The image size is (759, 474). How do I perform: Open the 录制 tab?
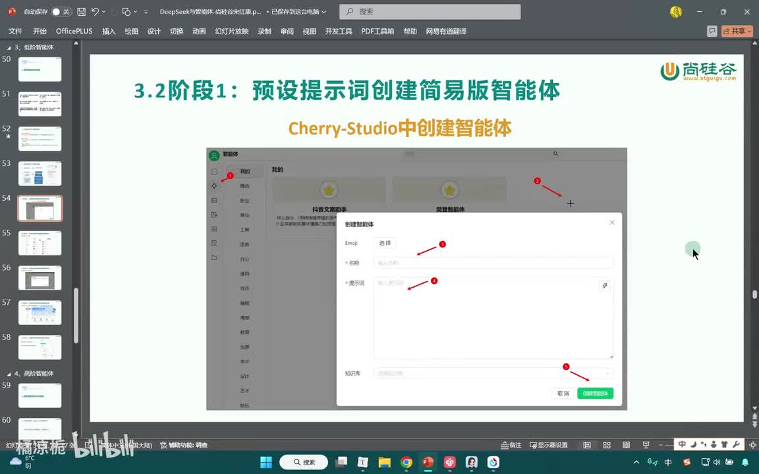(x=264, y=31)
